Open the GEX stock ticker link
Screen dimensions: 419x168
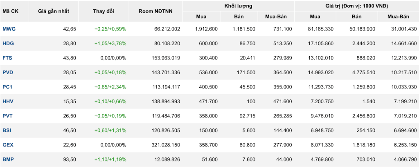[x=8, y=145]
